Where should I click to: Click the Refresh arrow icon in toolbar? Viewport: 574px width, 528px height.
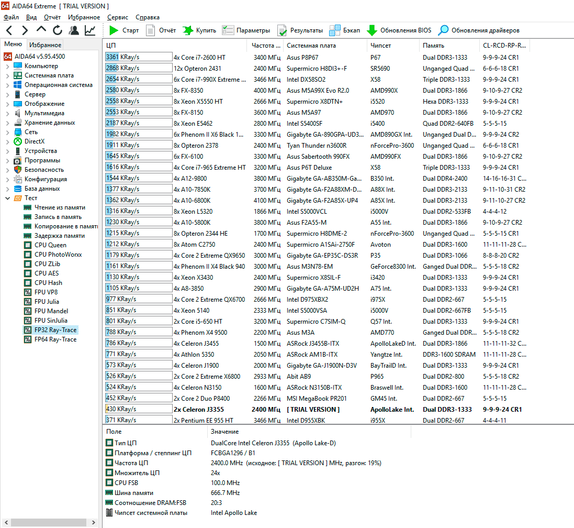click(58, 30)
